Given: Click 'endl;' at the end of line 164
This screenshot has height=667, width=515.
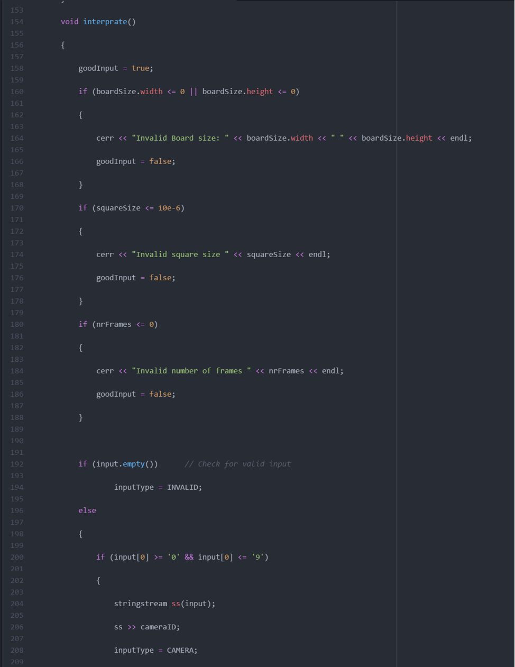Looking at the screenshot, I should 461,138.
